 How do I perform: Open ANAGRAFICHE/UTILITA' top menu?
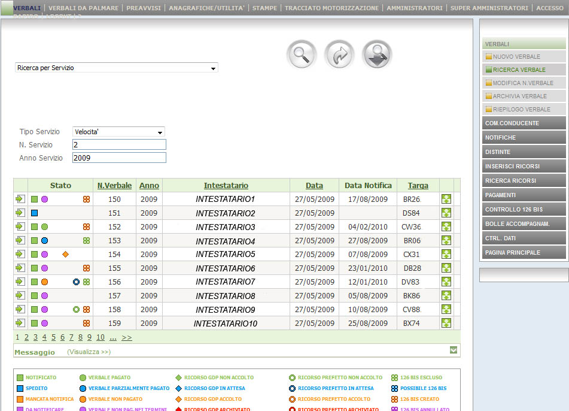coord(206,8)
